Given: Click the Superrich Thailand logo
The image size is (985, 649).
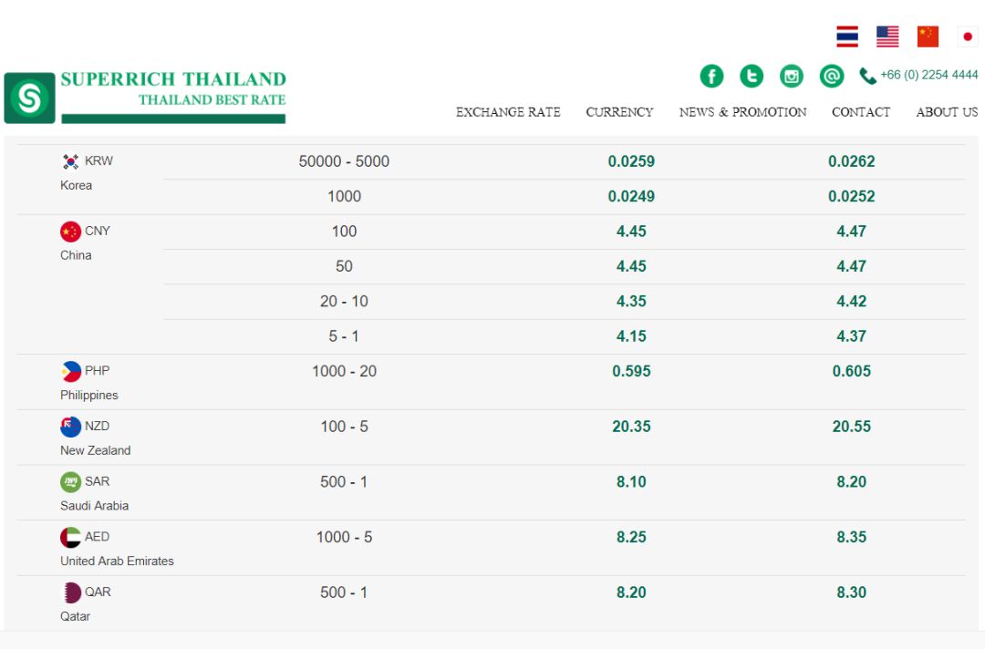Looking at the screenshot, I should click(x=145, y=98).
